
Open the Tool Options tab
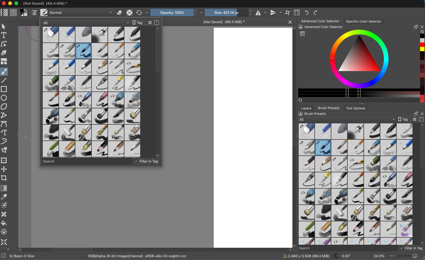[356, 108]
